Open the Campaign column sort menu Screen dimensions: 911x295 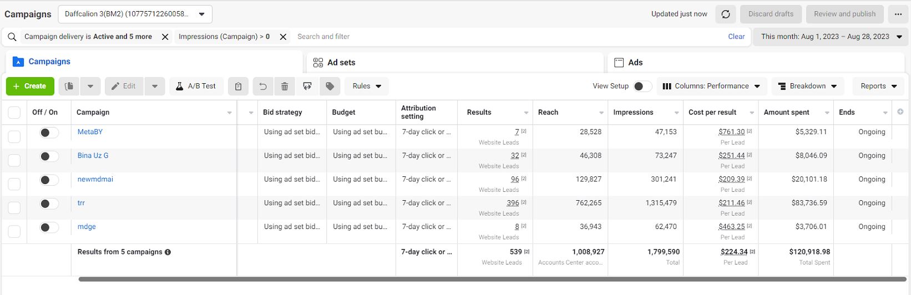coord(229,113)
